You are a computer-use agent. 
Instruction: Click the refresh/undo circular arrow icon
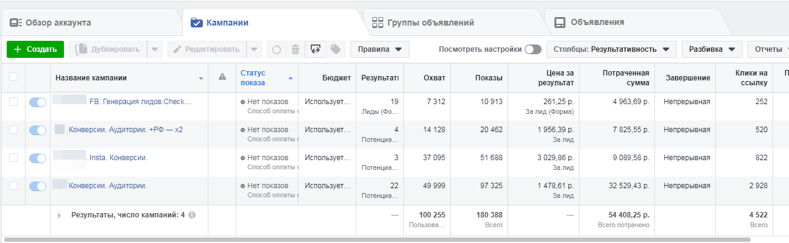276,49
